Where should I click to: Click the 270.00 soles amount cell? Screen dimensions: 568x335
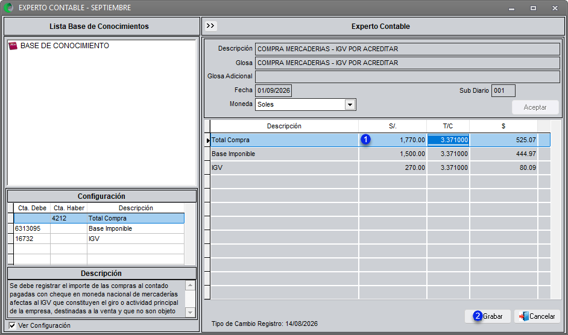(393, 167)
